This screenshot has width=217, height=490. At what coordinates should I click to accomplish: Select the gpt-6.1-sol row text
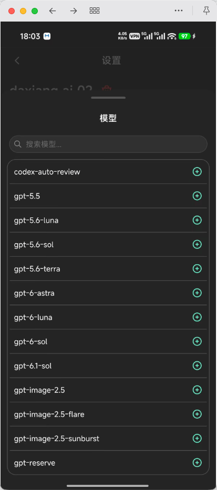(x=33, y=366)
